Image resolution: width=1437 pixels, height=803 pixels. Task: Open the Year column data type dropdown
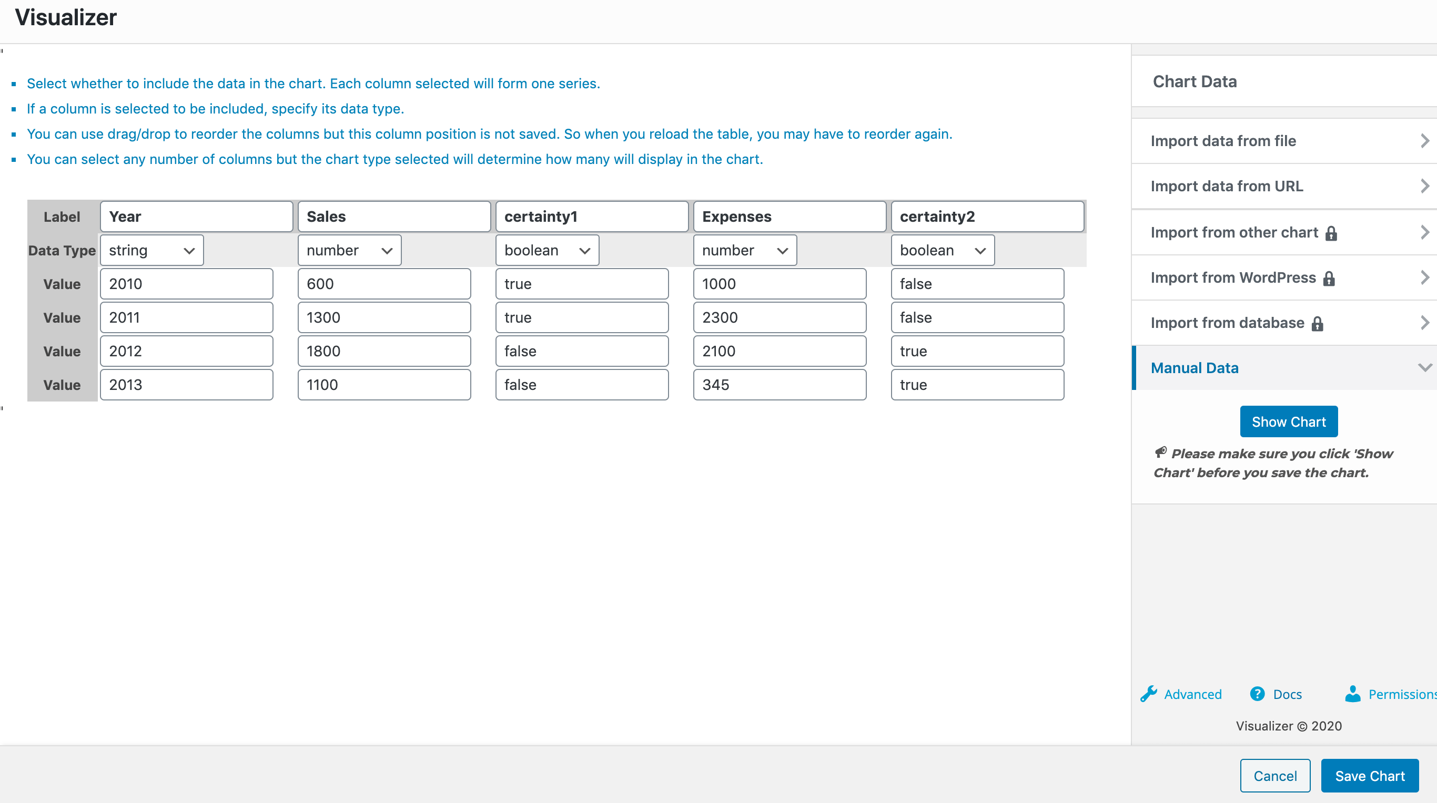[151, 250]
